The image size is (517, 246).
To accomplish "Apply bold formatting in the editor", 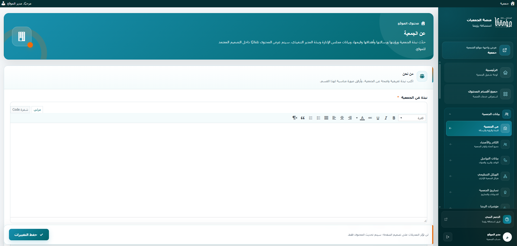I will (x=394, y=118).
